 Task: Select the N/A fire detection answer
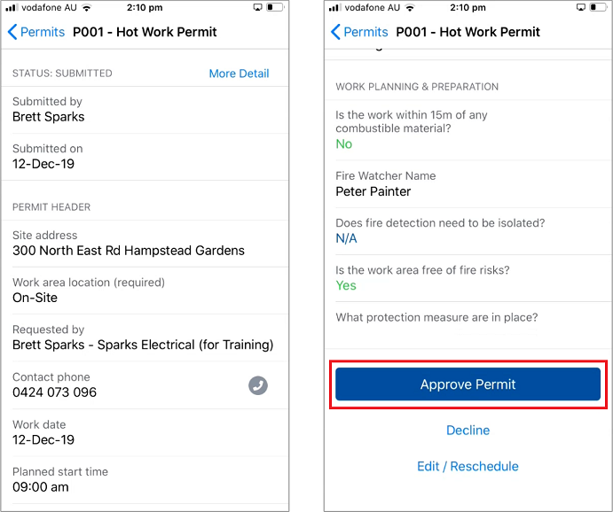346,238
